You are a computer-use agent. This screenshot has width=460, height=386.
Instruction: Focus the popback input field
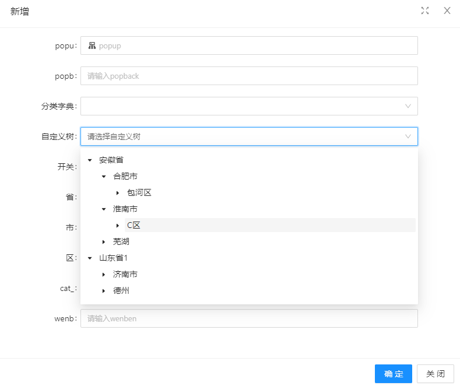pos(249,76)
